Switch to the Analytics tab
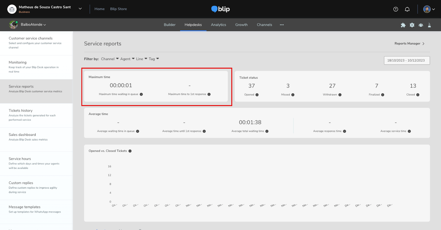Screen dimensions: 441x230 218,25
